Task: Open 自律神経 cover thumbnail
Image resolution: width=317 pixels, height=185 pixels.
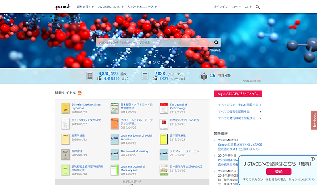Action: [x=65, y=154]
